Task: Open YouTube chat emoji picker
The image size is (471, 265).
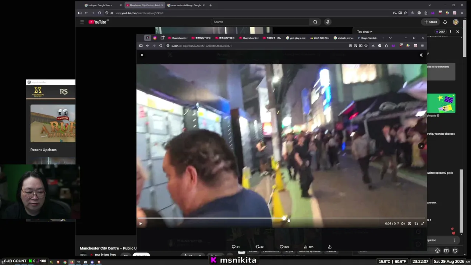Action: coord(438,251)
